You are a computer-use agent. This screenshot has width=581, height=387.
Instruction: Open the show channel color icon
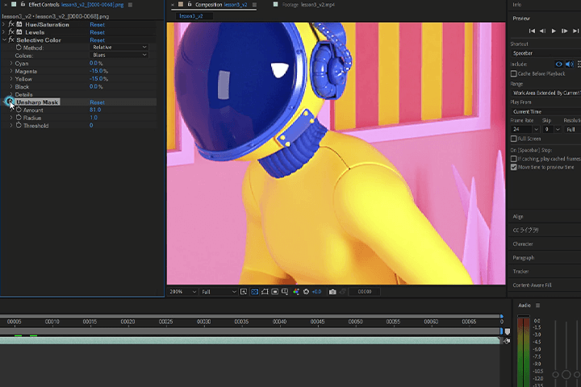295,292
